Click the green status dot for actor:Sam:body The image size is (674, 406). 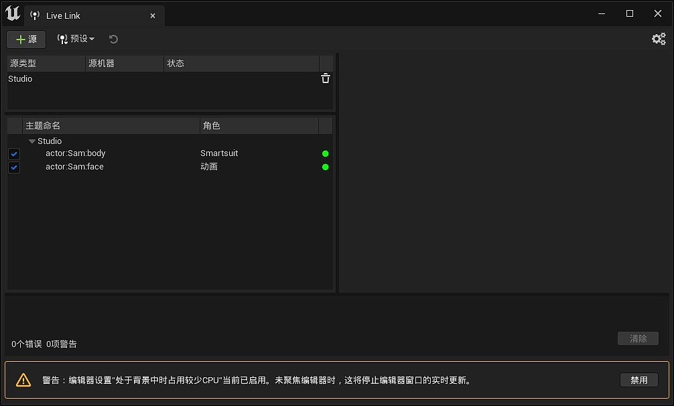(326, 153)
